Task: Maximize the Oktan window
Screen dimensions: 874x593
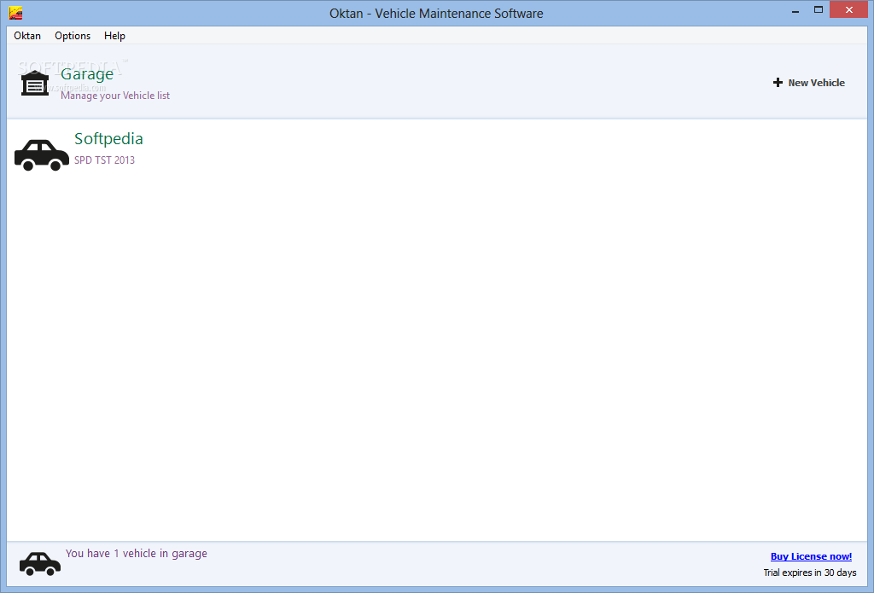Action: pos(819,9)
